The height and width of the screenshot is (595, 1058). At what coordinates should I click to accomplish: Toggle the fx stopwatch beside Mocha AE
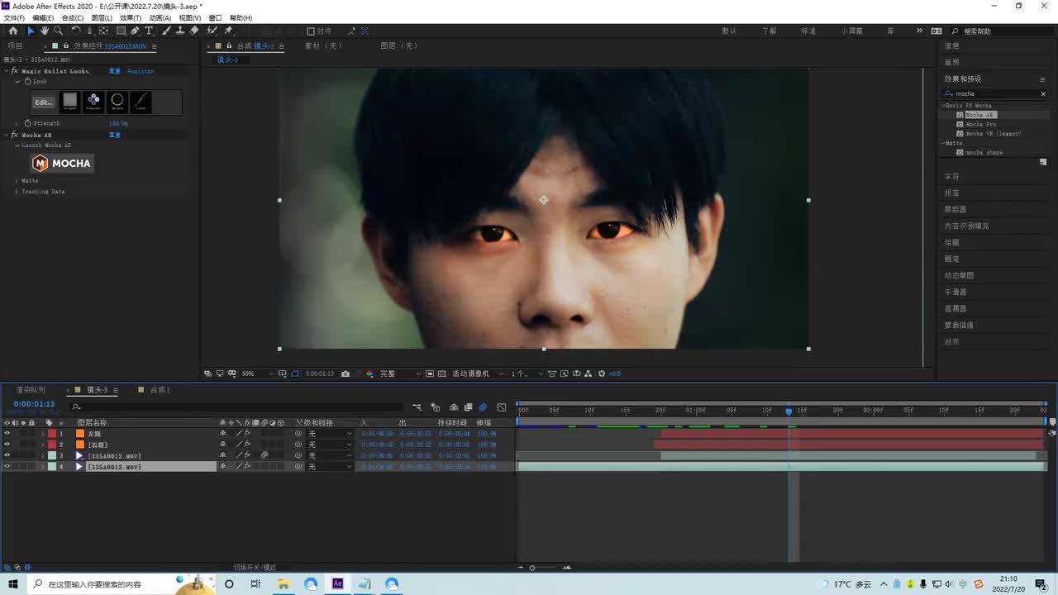click(15, 135)
